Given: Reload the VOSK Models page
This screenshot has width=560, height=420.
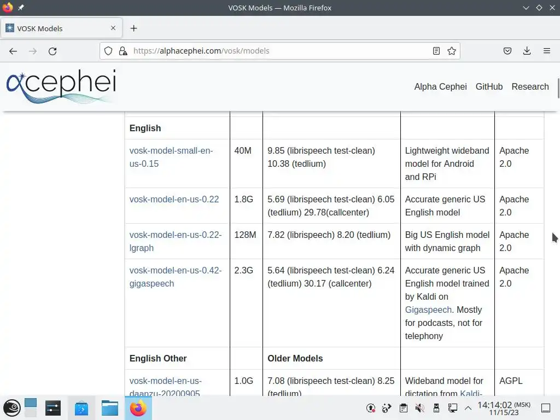Looking at the screenshot, I should click(52, 51).
